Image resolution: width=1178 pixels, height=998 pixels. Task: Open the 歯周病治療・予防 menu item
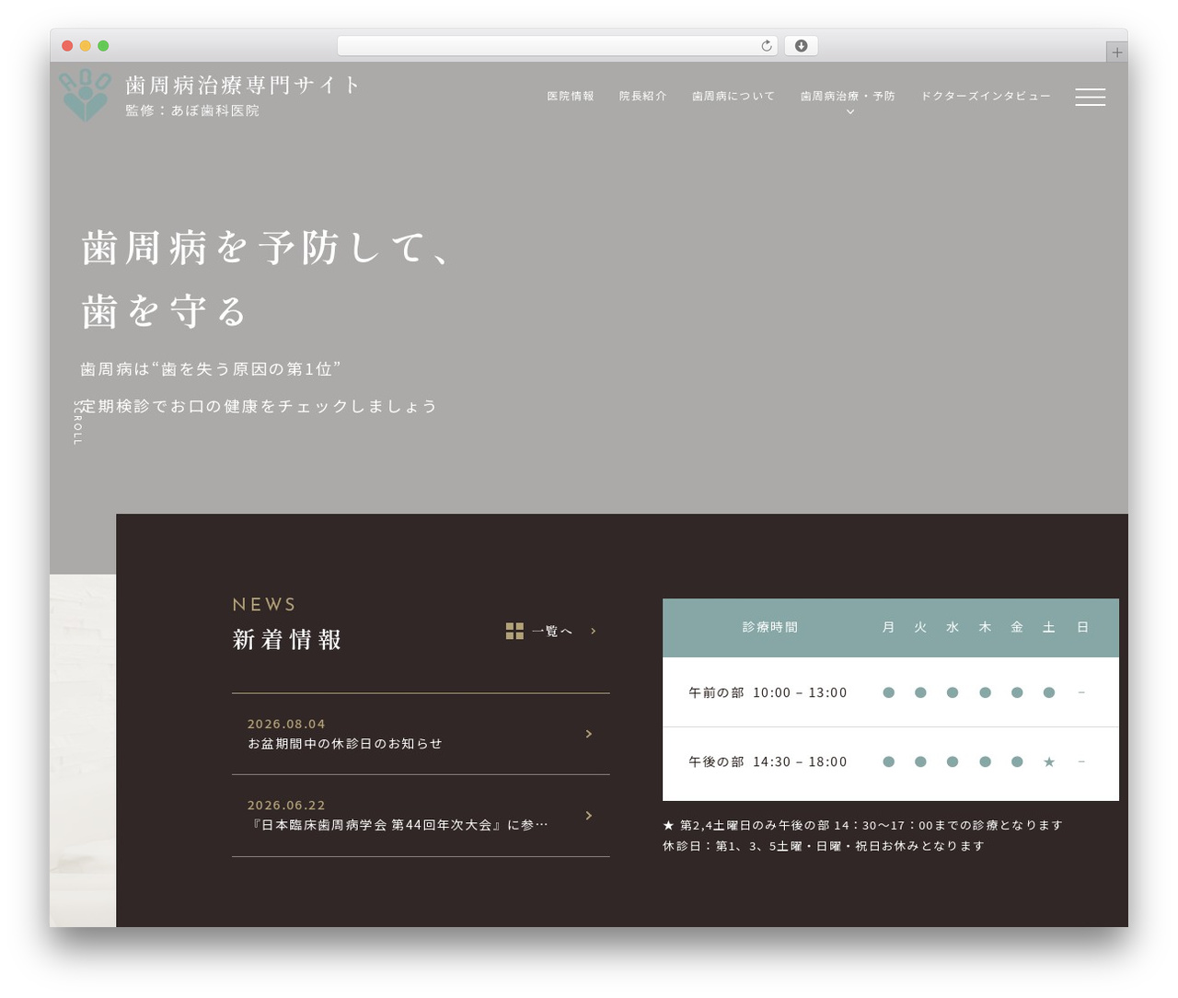848,96
